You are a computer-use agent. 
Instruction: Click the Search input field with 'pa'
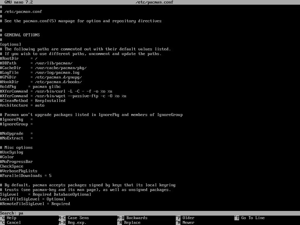pos(150,213)
